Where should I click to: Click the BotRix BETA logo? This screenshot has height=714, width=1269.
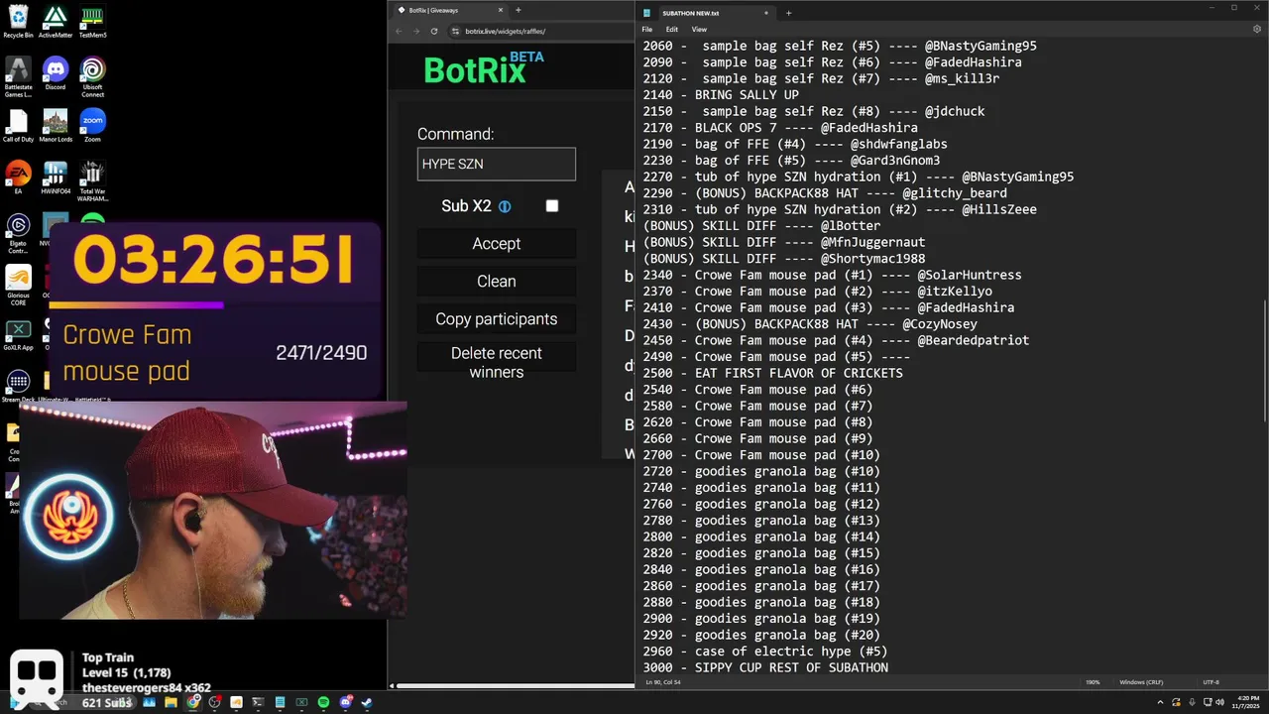coord(484,68)
